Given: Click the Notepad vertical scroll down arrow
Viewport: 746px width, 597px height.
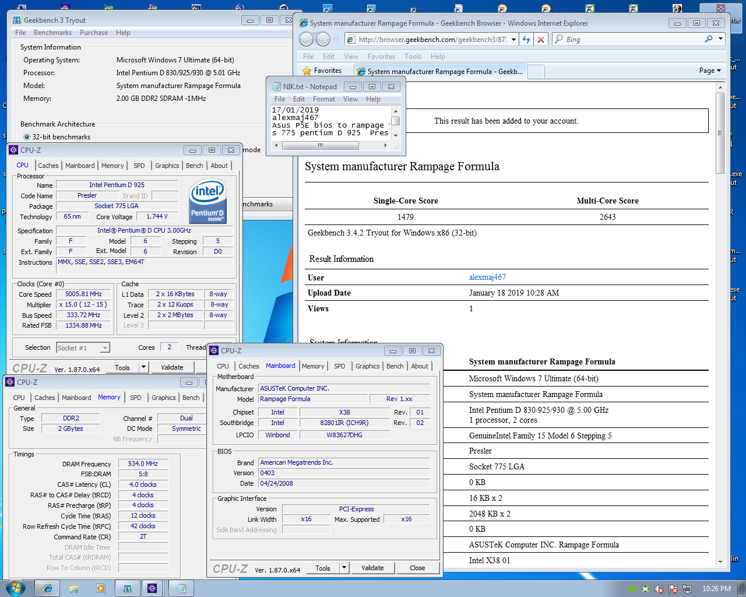Looking at the screenshot, I should tap(395, 135).
